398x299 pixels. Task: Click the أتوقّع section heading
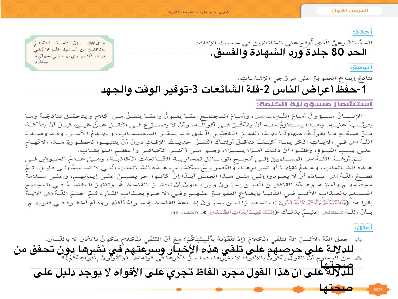(361, 68)
